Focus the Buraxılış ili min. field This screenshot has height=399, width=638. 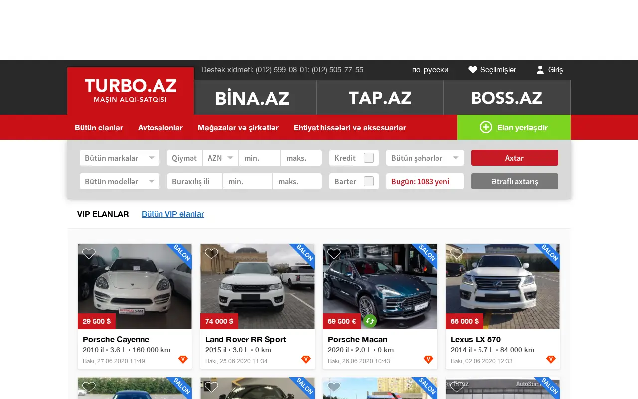[x=248, y=181]
